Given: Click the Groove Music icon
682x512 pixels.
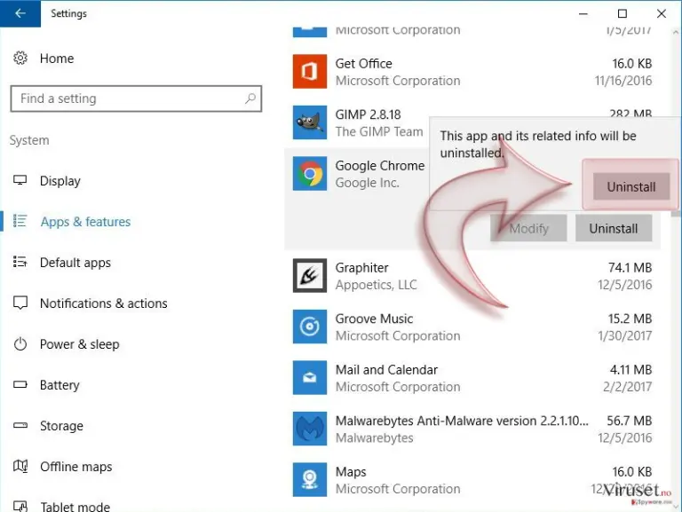Looking at the screenshot, I should click(310, 327).
